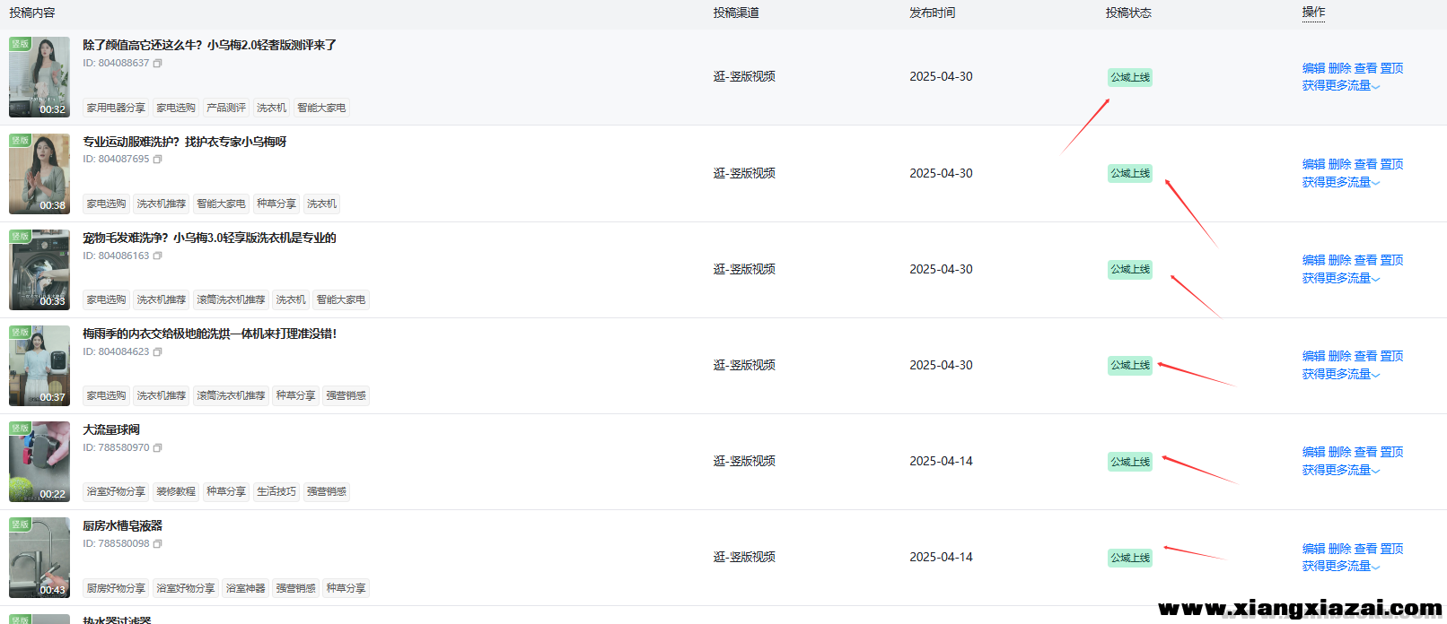Expand 获得更多流量 for 宠物毛发难洗净 row
This screenshot has width=1447, height=624.
pyautogui.click(x=1341, y=279)
